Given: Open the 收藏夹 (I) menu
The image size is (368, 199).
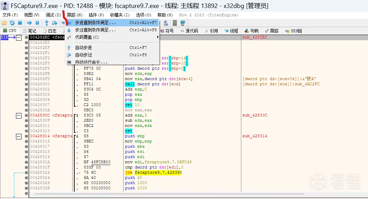Looking at the screenshot, I should tap(120, 15).
